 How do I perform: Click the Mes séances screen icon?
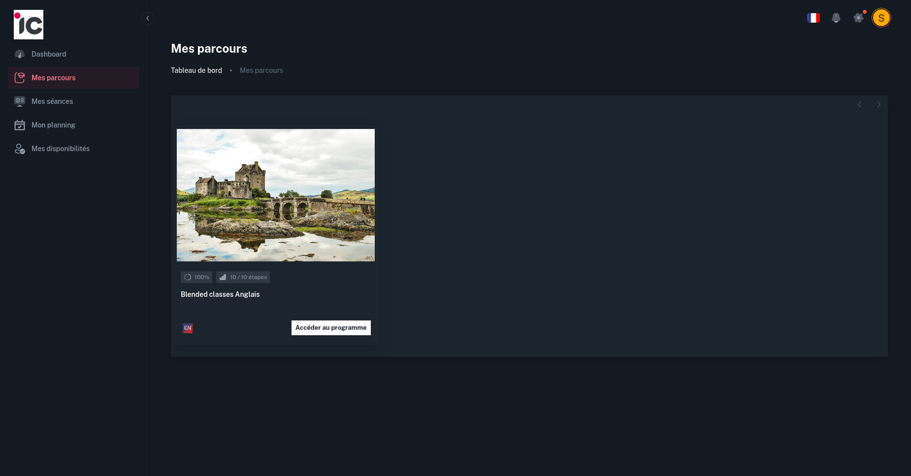pos(20,101)
